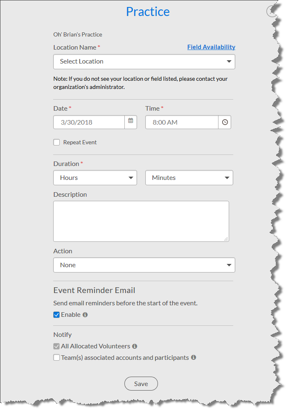
Task: Check the Repeat Event checkbox
Action: pos(57,143)
